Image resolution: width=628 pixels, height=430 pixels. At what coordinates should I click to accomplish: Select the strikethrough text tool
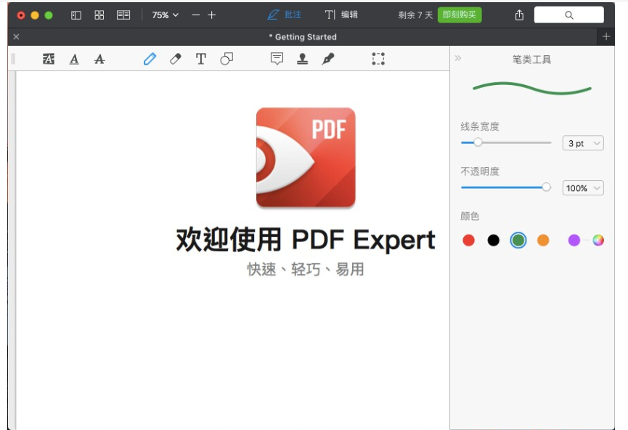point(99,60)
